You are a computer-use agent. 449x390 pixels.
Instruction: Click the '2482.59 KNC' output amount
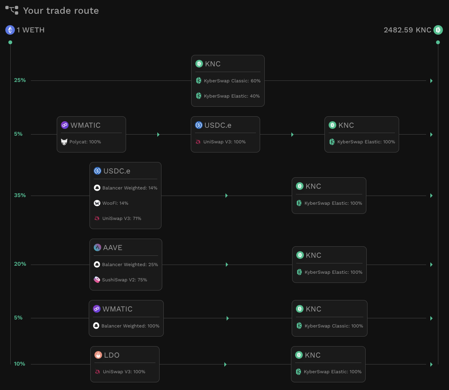tap(407, 30)
